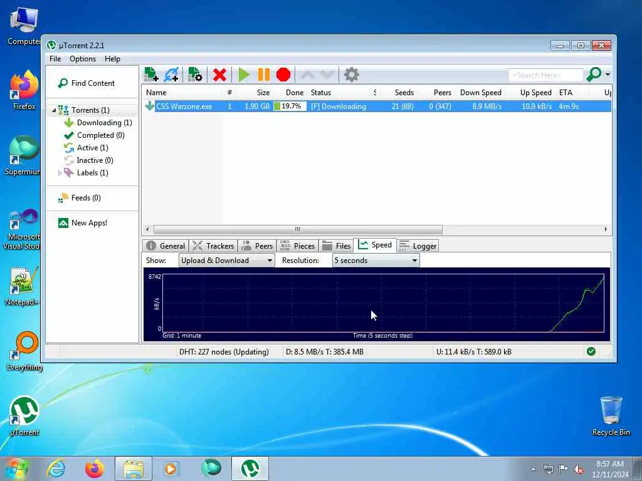Remove torrent with the red X icon
Viewport: 642px width, 481px height.
click(x=219, y=75)
